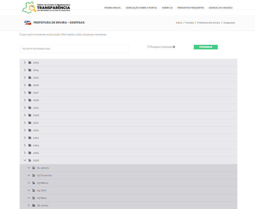
Task: Expand the 2013 folder chevron
Action: [x=25, y=62]
